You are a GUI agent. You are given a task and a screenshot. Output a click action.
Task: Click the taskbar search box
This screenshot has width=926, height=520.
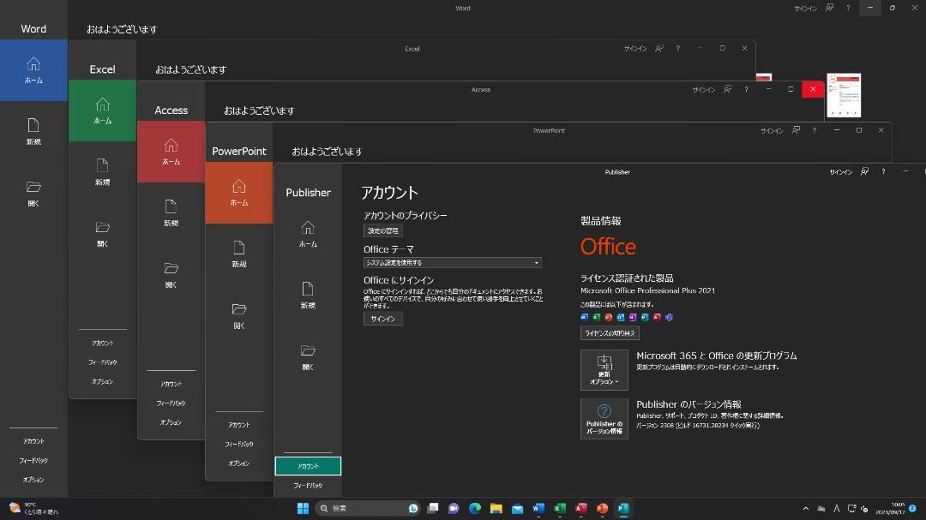tap(367, 508)
